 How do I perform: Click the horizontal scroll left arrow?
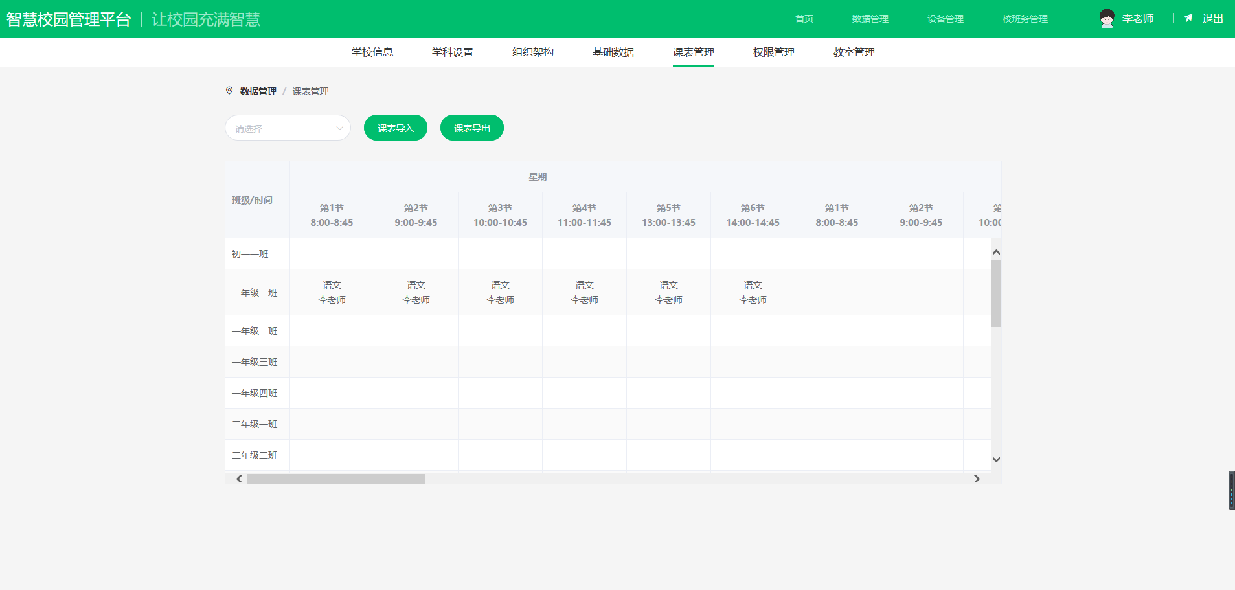pos(240,479)
